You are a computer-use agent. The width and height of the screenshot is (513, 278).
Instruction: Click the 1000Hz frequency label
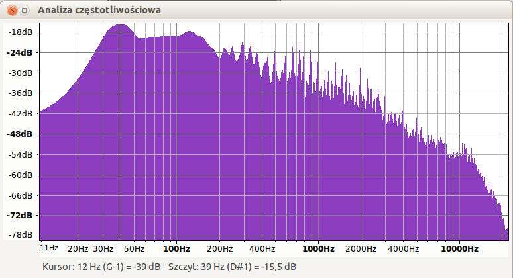point(318,249)
